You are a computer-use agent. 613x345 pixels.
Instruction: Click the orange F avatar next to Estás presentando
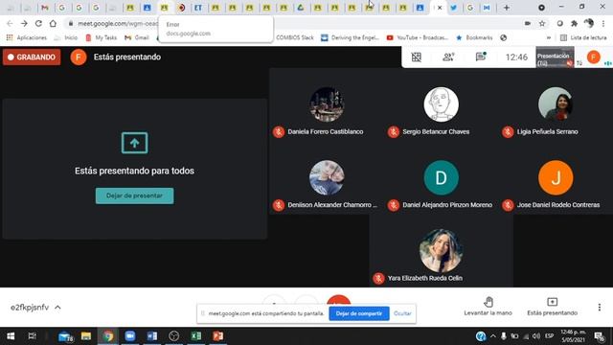(79, 57)
